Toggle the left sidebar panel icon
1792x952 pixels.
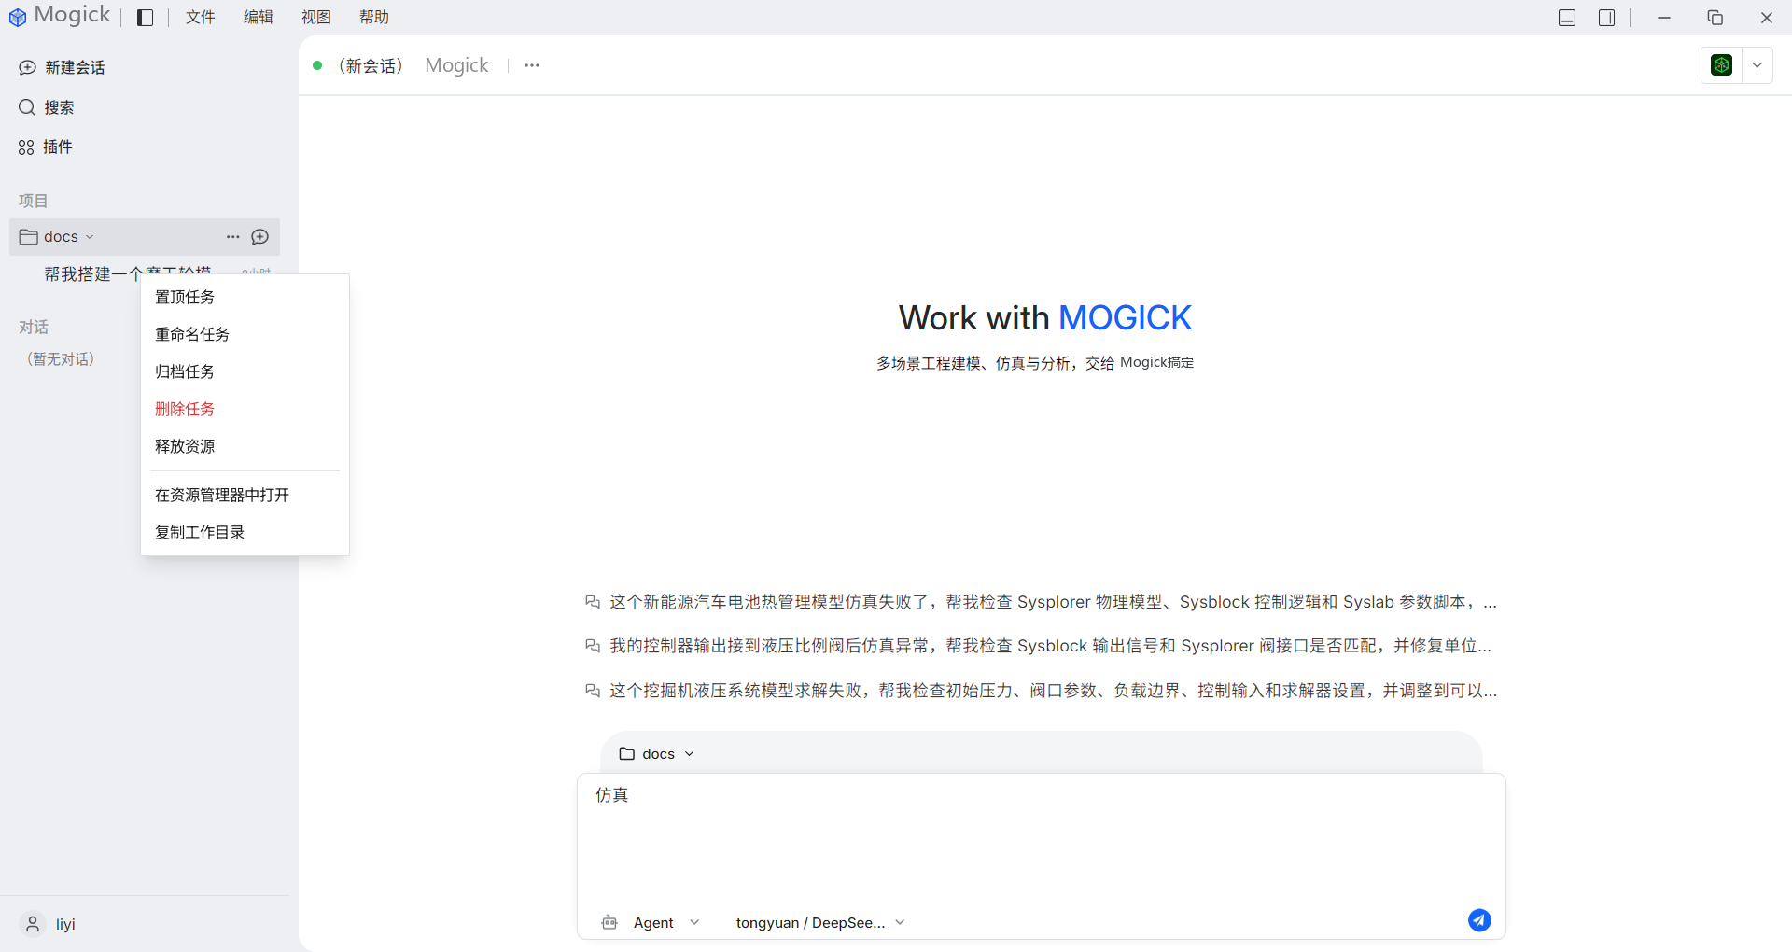[x=145, y=18]
